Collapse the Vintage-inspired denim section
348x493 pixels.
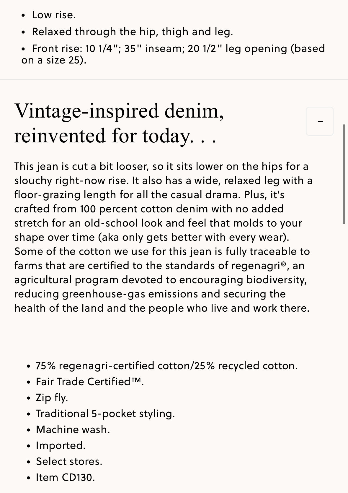(x=320, y=121)
